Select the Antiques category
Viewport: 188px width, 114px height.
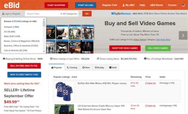[x=11, y=27]
